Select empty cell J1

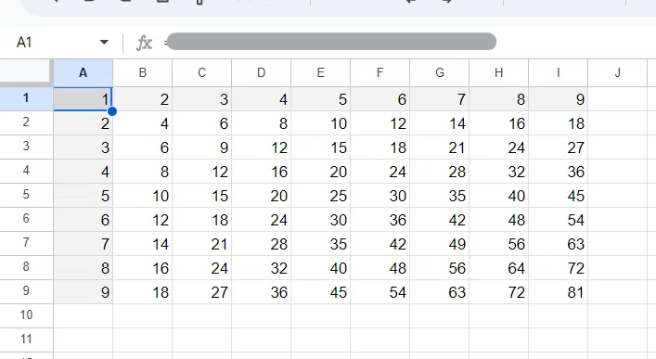(618, 99)
